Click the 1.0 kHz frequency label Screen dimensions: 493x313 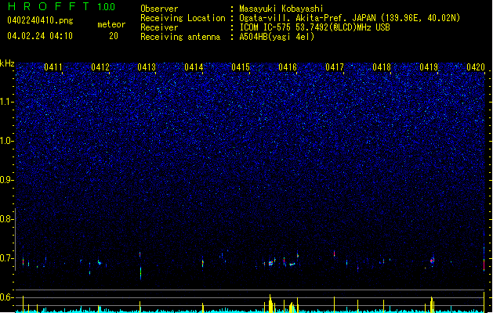7,141
